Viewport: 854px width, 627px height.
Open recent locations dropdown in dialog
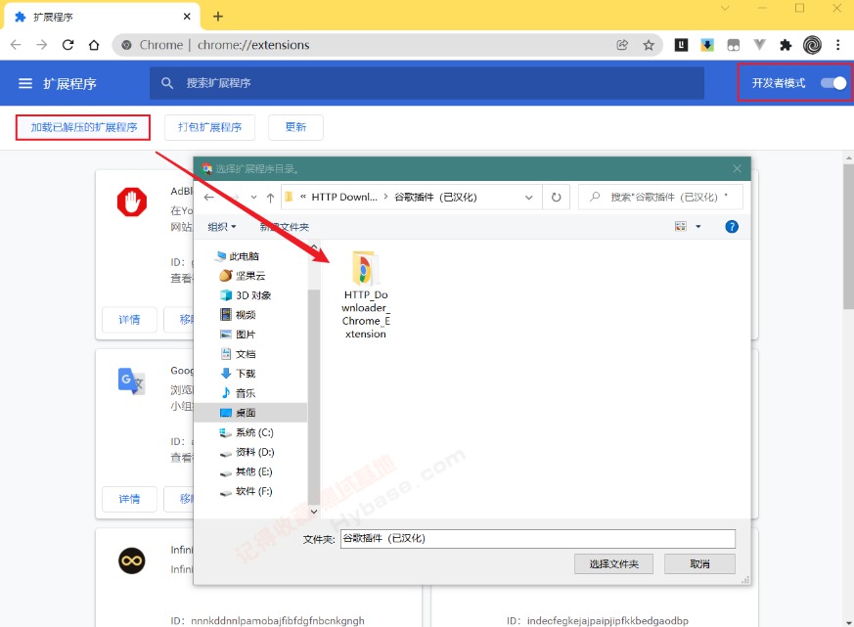[x=253, y=198]
